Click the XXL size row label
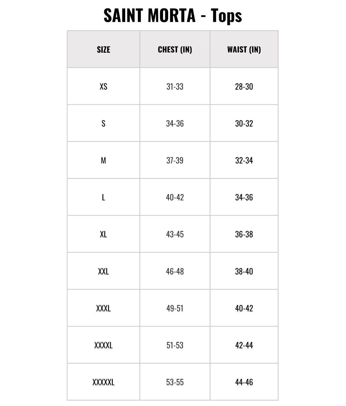The height and width of the screenshot is (406, 346). [104, 271]
